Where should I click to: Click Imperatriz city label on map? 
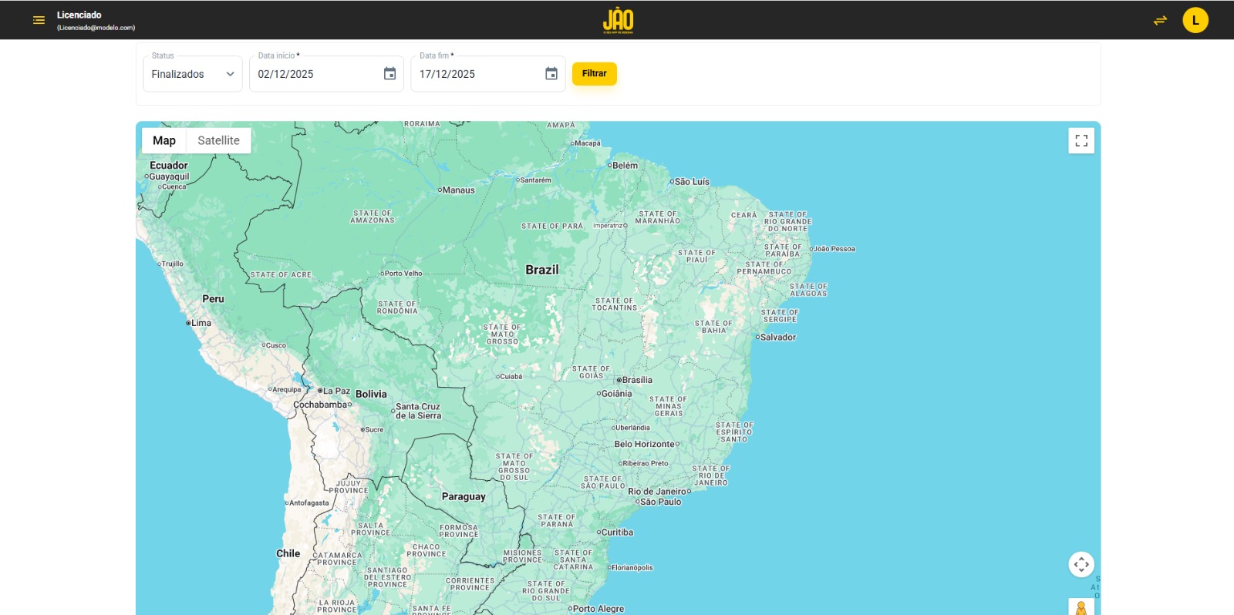click(608, 226)
